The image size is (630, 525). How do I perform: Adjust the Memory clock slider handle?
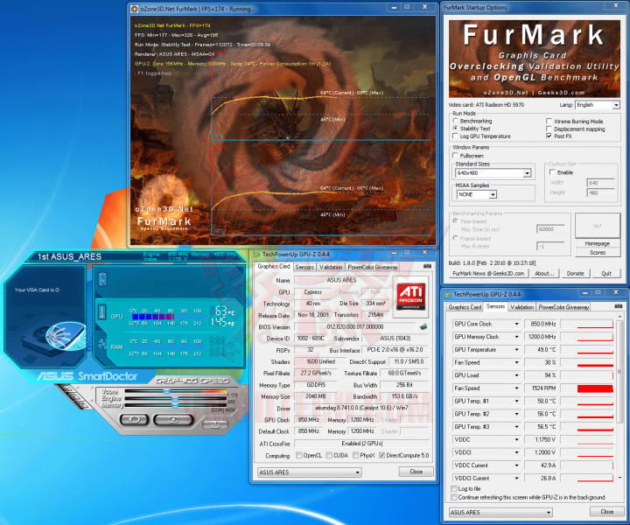coord(175,406)
